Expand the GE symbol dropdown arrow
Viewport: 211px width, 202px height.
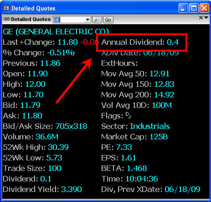87,20
